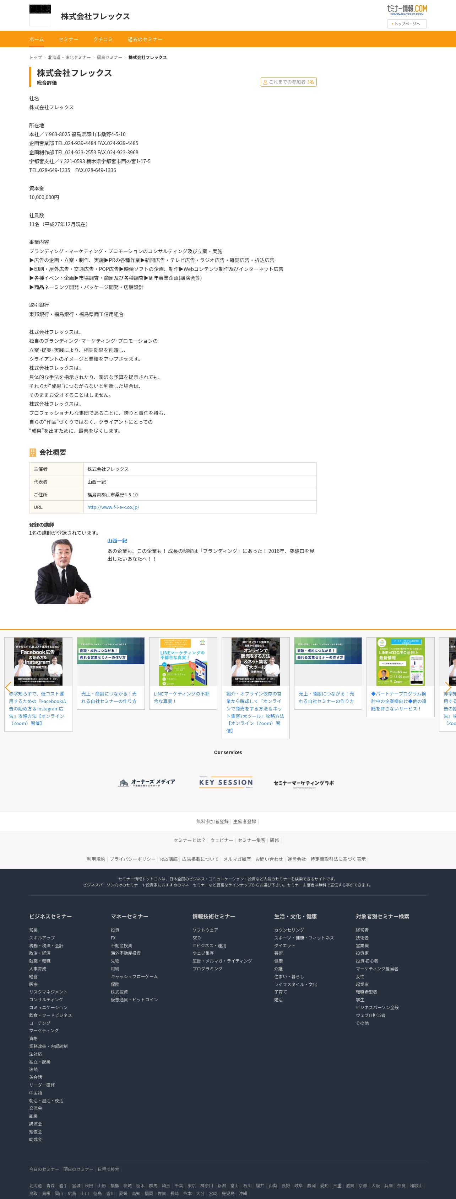Go to 北海道・東北セミナー breadcrumb

[69, 57]
